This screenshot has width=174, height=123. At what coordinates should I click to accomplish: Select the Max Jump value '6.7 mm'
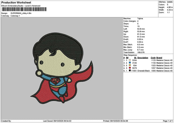click(140, 50)
